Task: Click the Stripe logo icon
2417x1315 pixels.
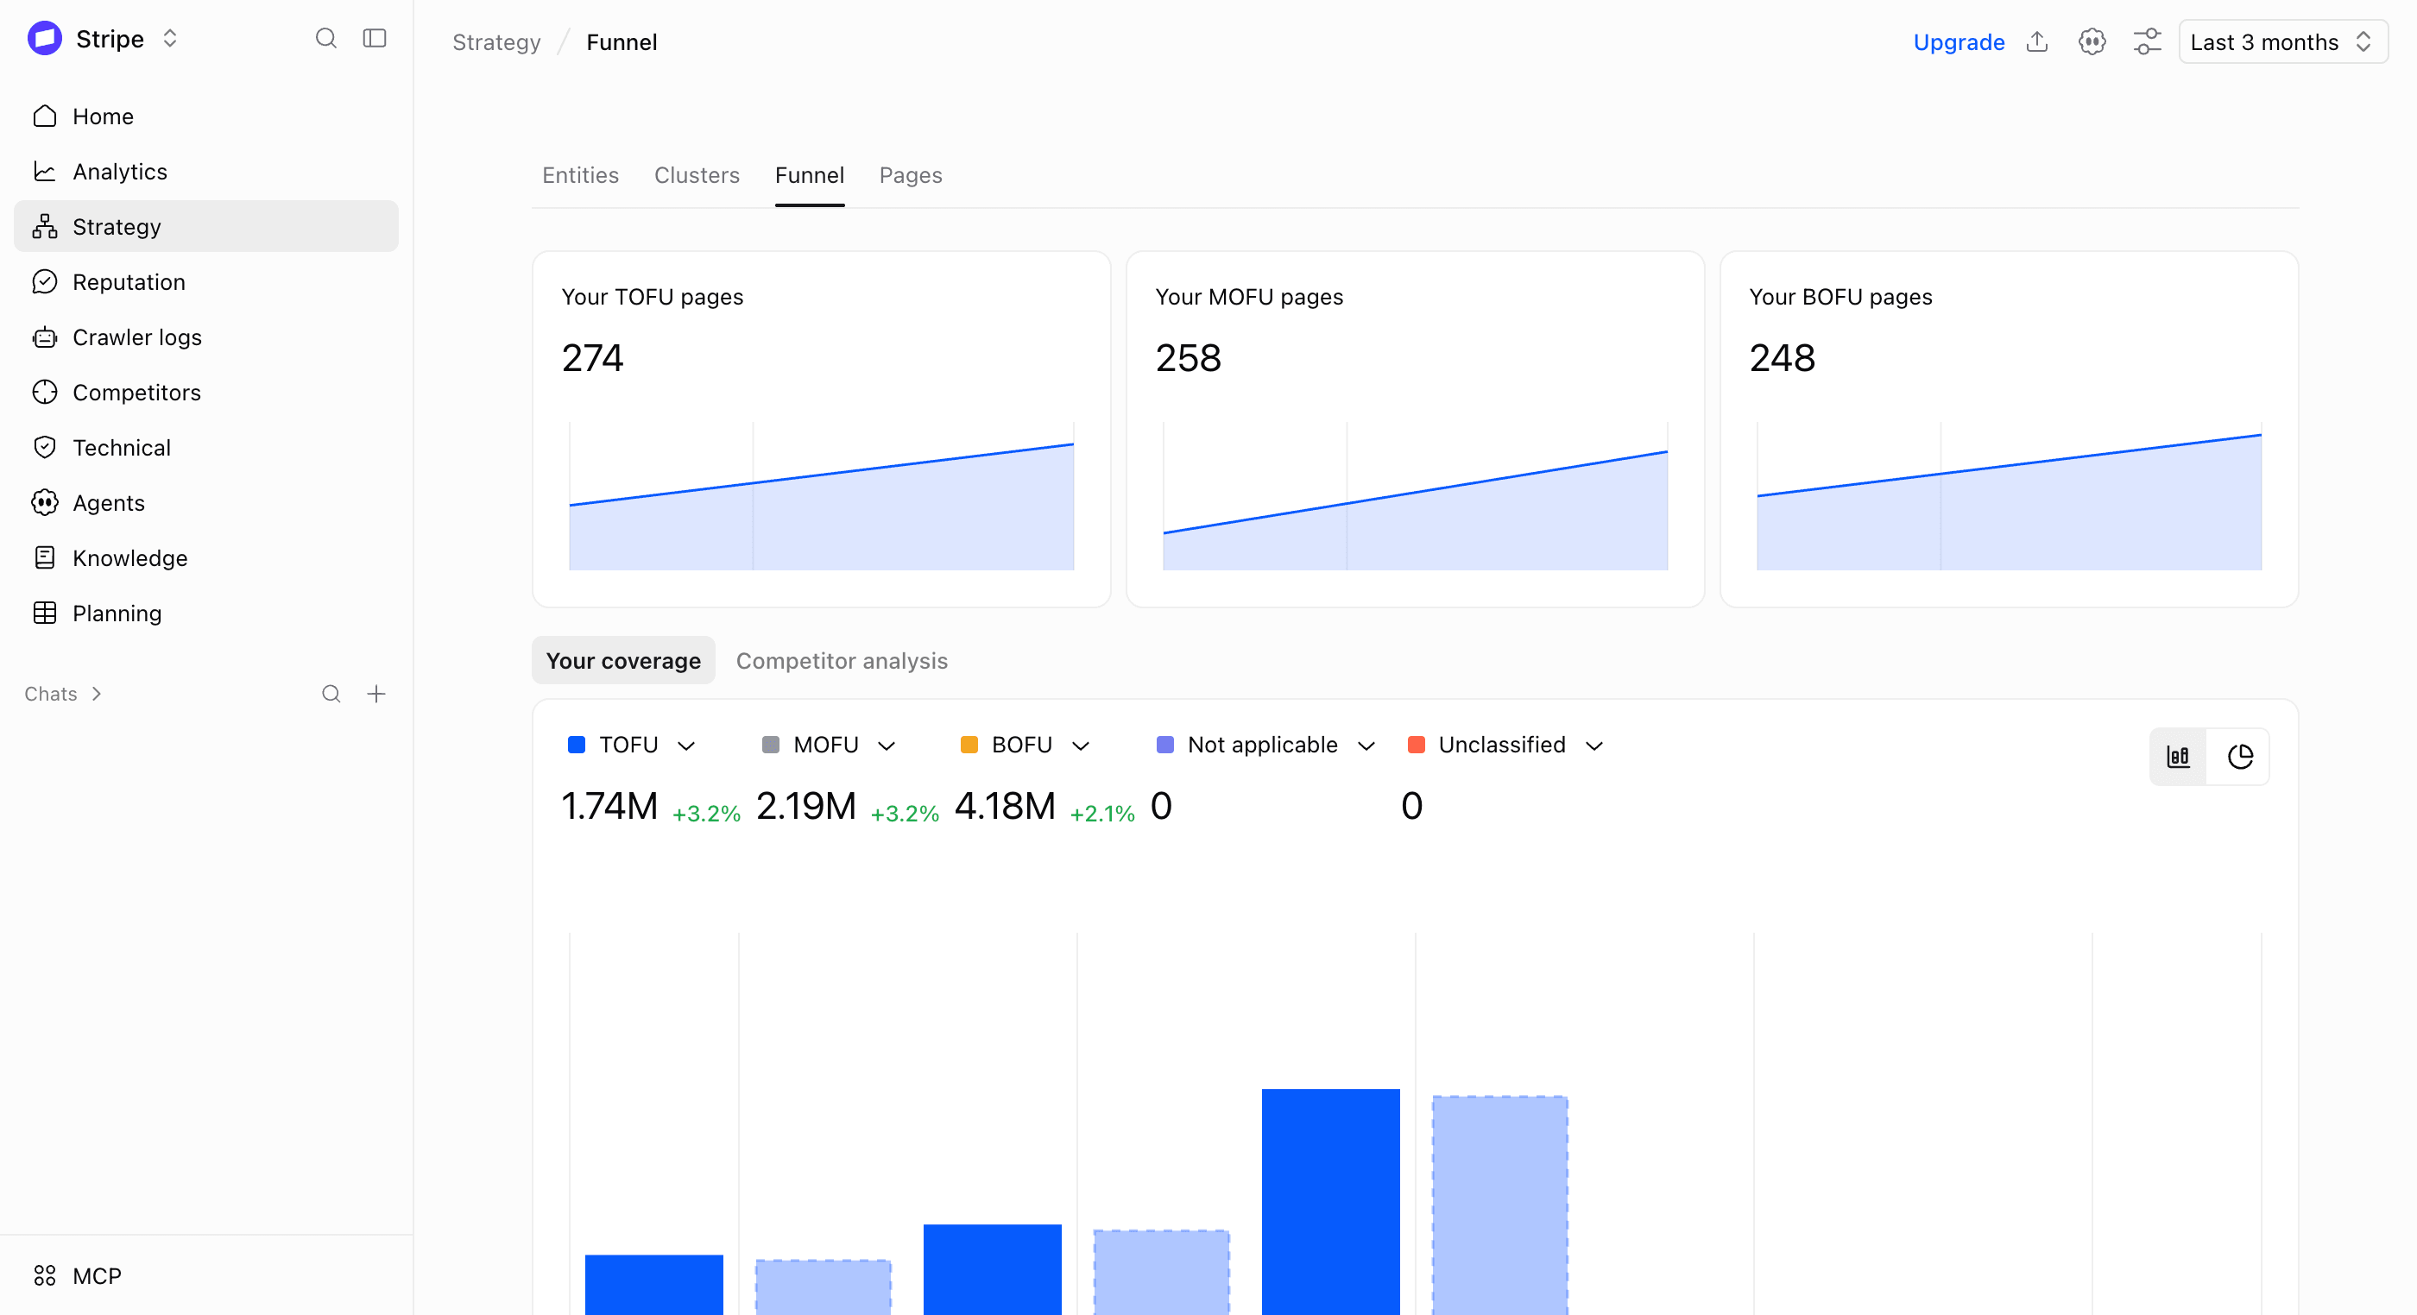Action: click(45, 39)
